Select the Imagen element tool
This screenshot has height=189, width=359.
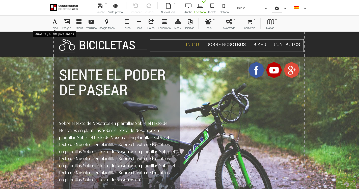click(67, 24)
